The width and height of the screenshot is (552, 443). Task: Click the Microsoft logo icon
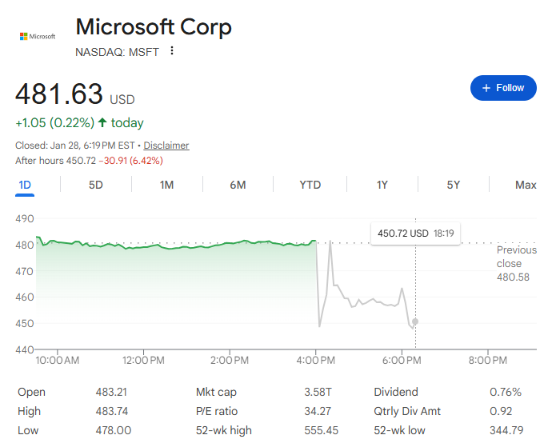pyautogui.click(x=37, y=37)
